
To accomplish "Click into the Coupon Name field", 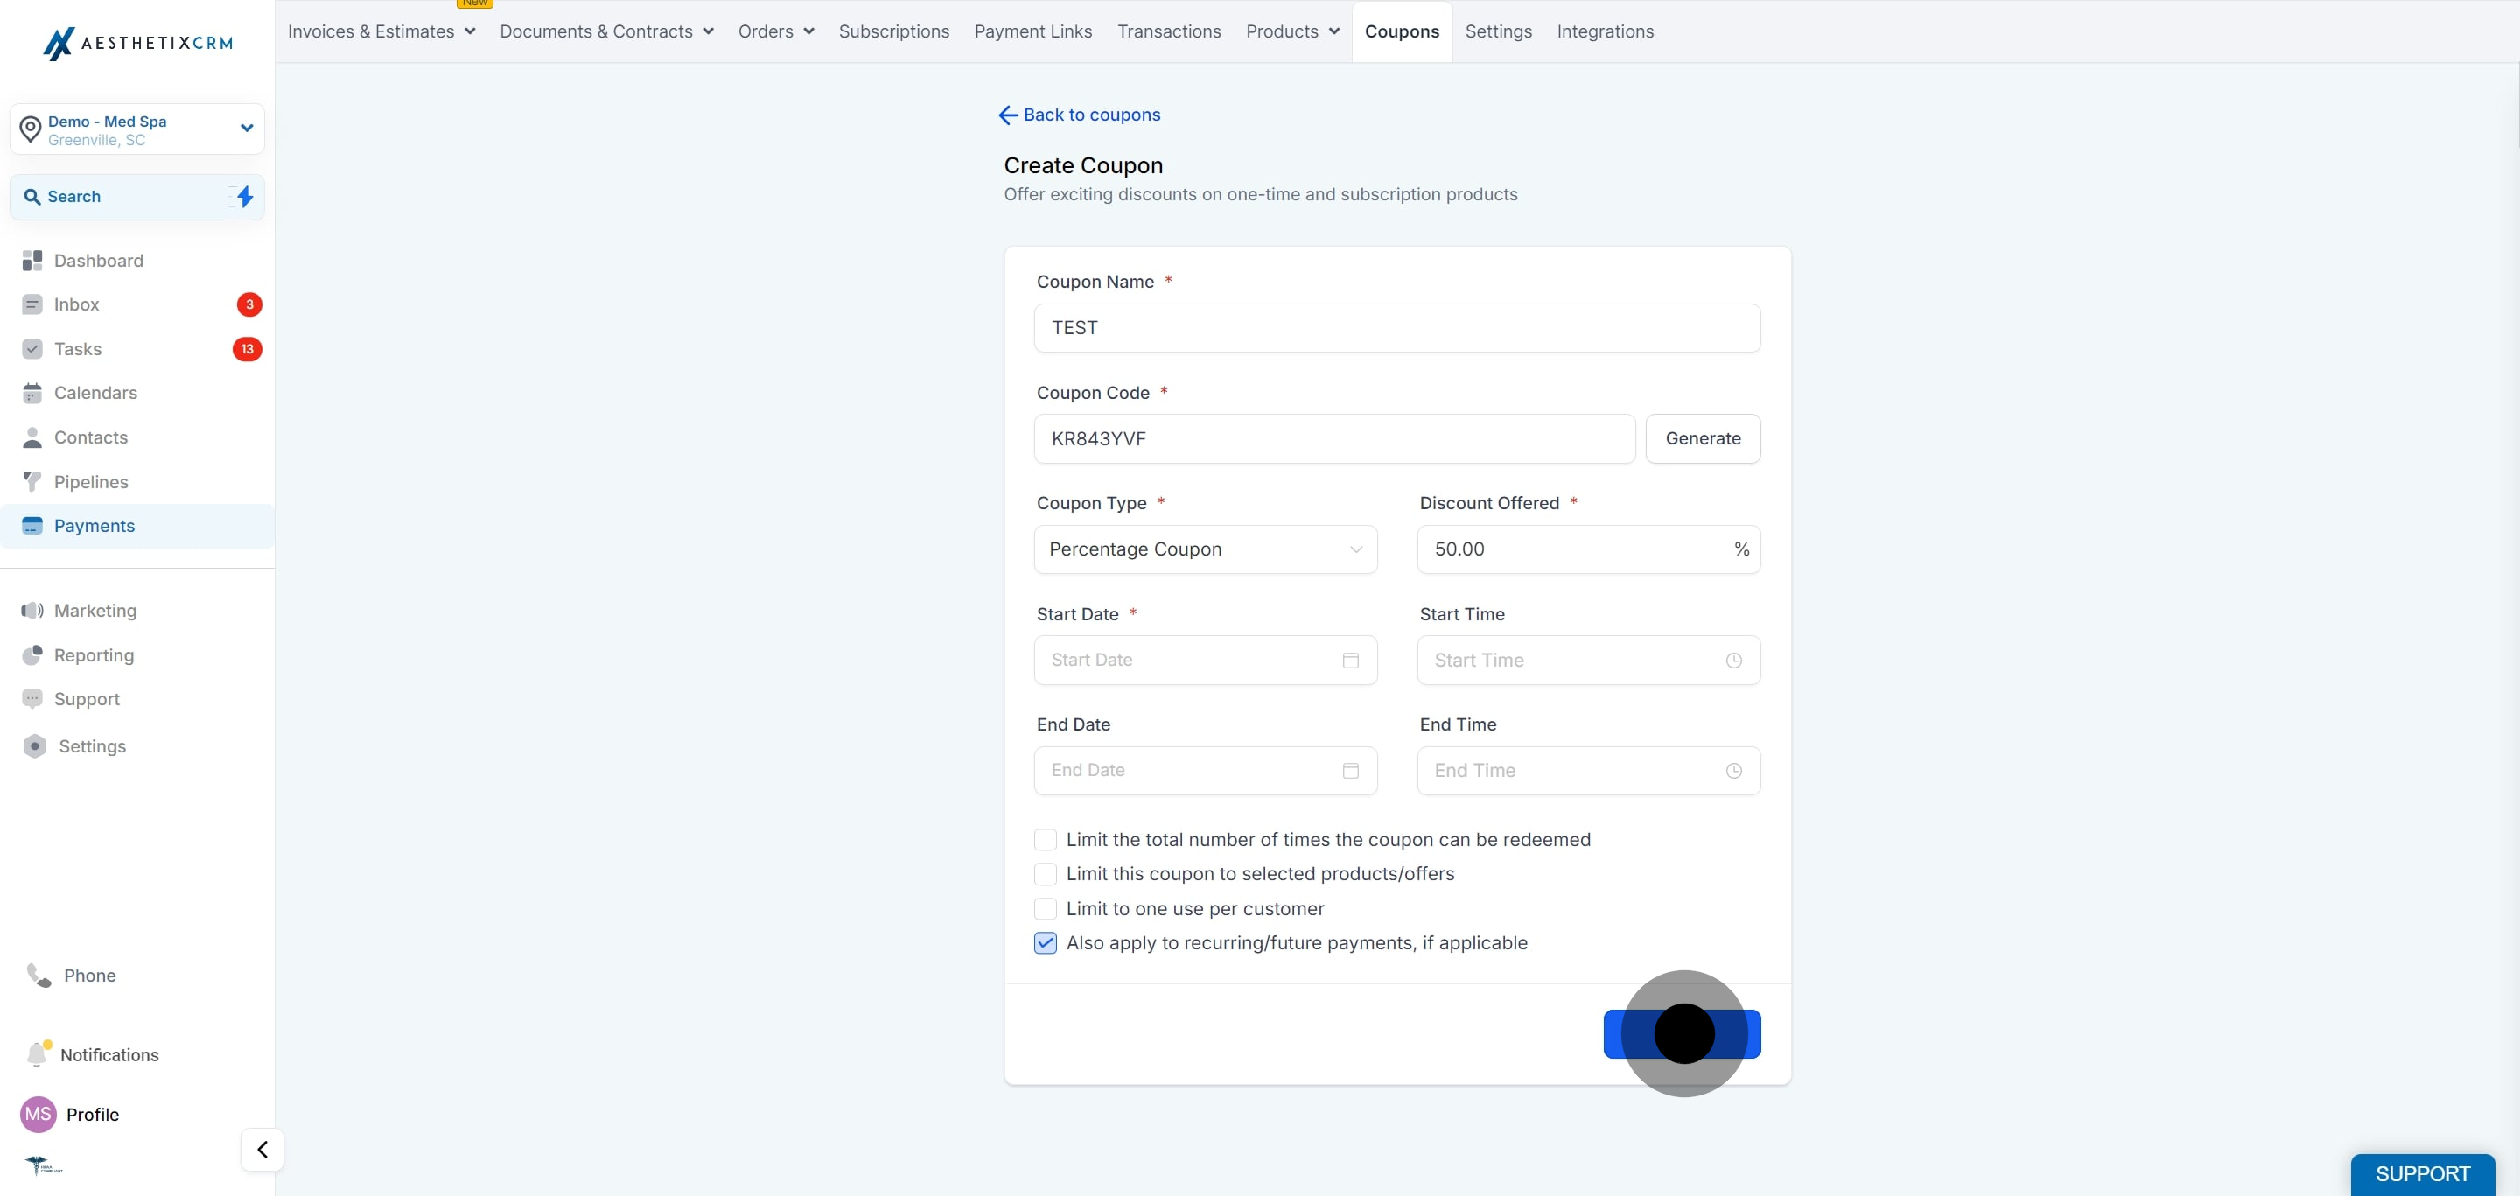I will coord(1397,327).
